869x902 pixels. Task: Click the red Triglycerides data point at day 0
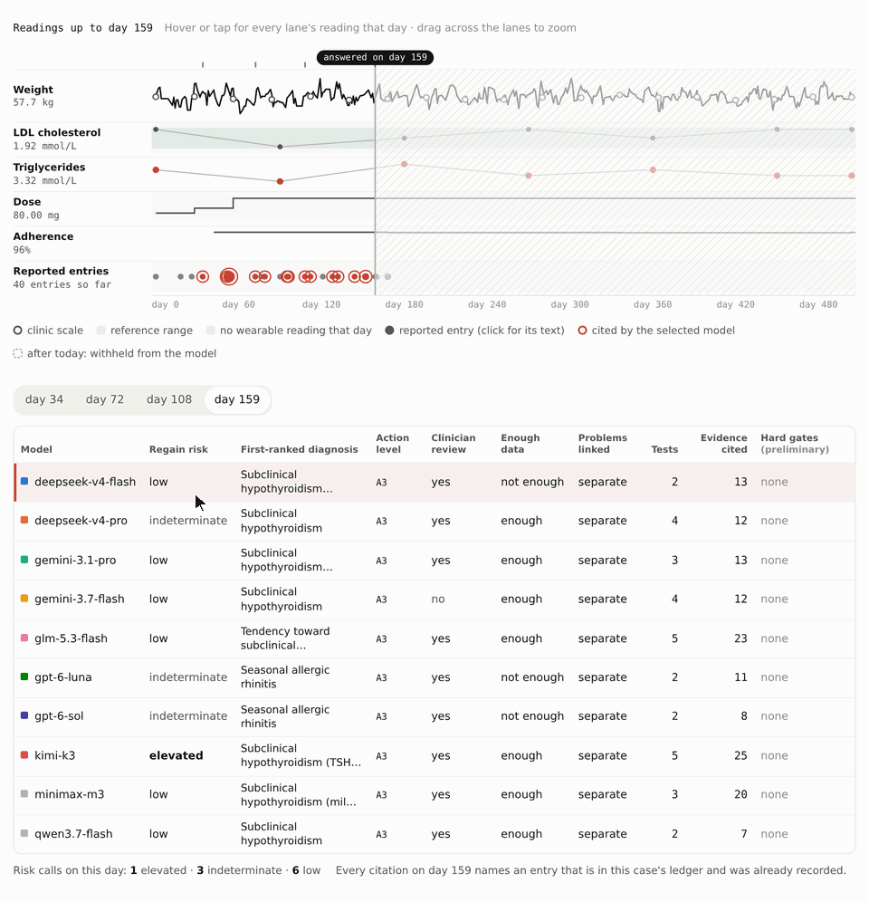point(156,169)
